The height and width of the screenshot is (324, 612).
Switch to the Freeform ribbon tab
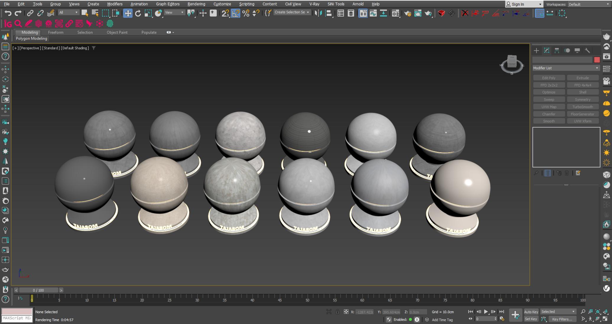coord(56,32)
